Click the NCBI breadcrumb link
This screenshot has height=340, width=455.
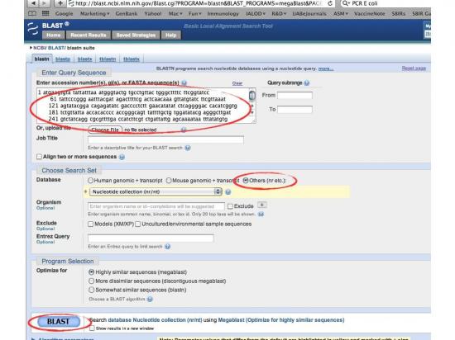tap(40, 48)
